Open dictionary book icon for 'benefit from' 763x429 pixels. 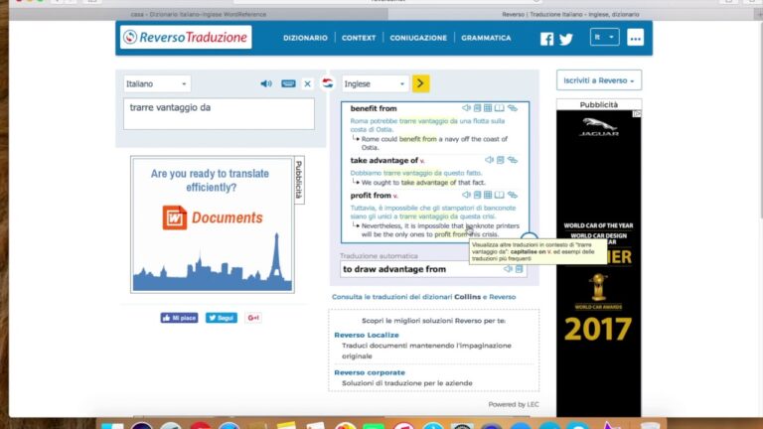tap(500, 108)
